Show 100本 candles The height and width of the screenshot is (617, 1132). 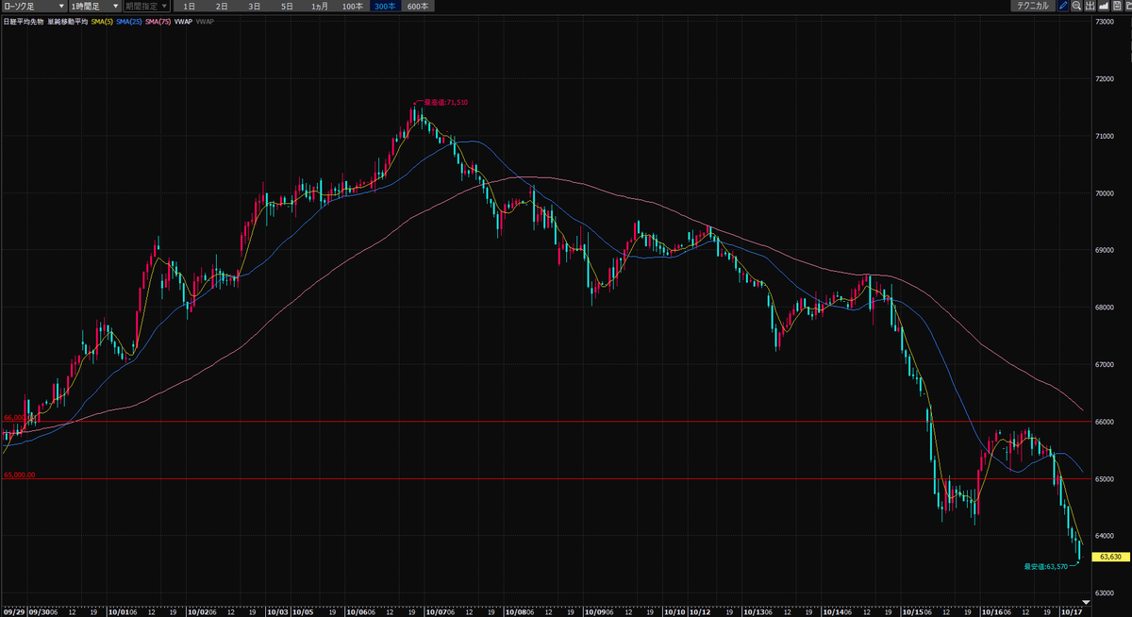point(352,6)
